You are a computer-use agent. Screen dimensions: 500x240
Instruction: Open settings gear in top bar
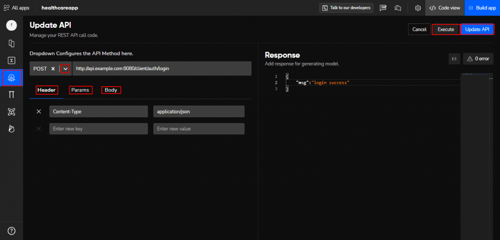click(418, 8)
